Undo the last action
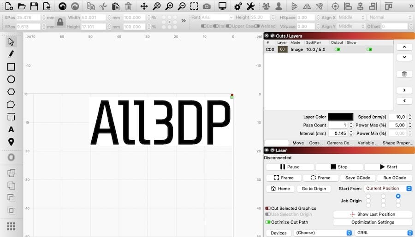415x237 pixels. [62, 6]
